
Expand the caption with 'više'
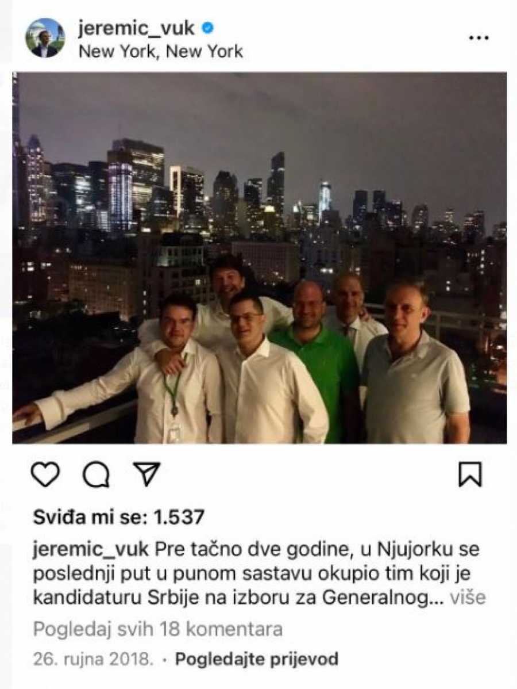(x=469, y=598)
